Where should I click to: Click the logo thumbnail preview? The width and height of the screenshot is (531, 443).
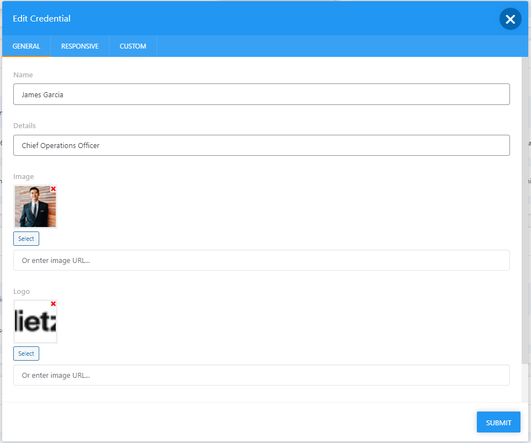(35, 321)
